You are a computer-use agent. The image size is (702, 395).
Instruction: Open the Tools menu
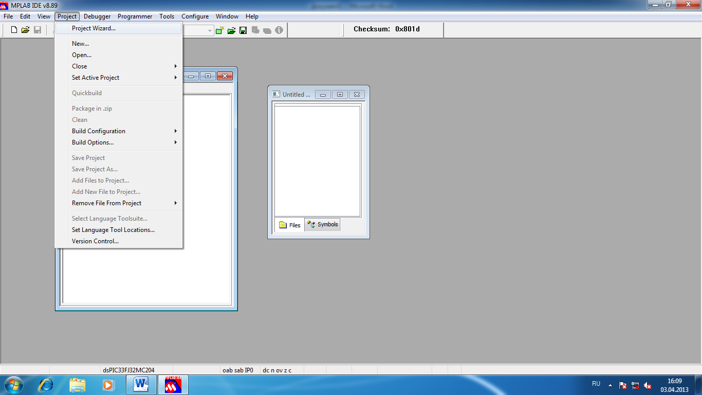tap(167, 16)
